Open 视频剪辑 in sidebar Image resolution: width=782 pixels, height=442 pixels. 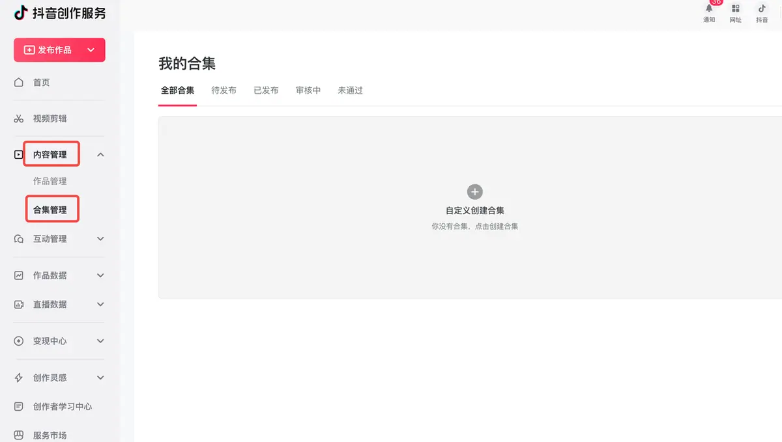click(50, 118)
